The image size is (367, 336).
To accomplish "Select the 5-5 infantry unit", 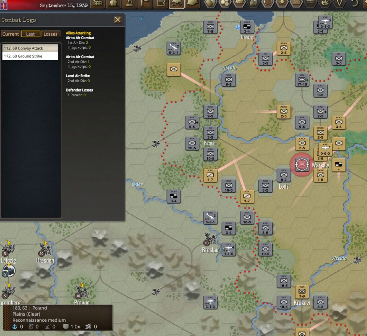I will 192,122.
